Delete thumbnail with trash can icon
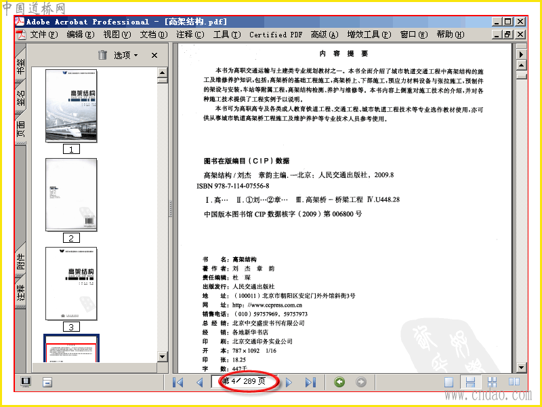 103,55
